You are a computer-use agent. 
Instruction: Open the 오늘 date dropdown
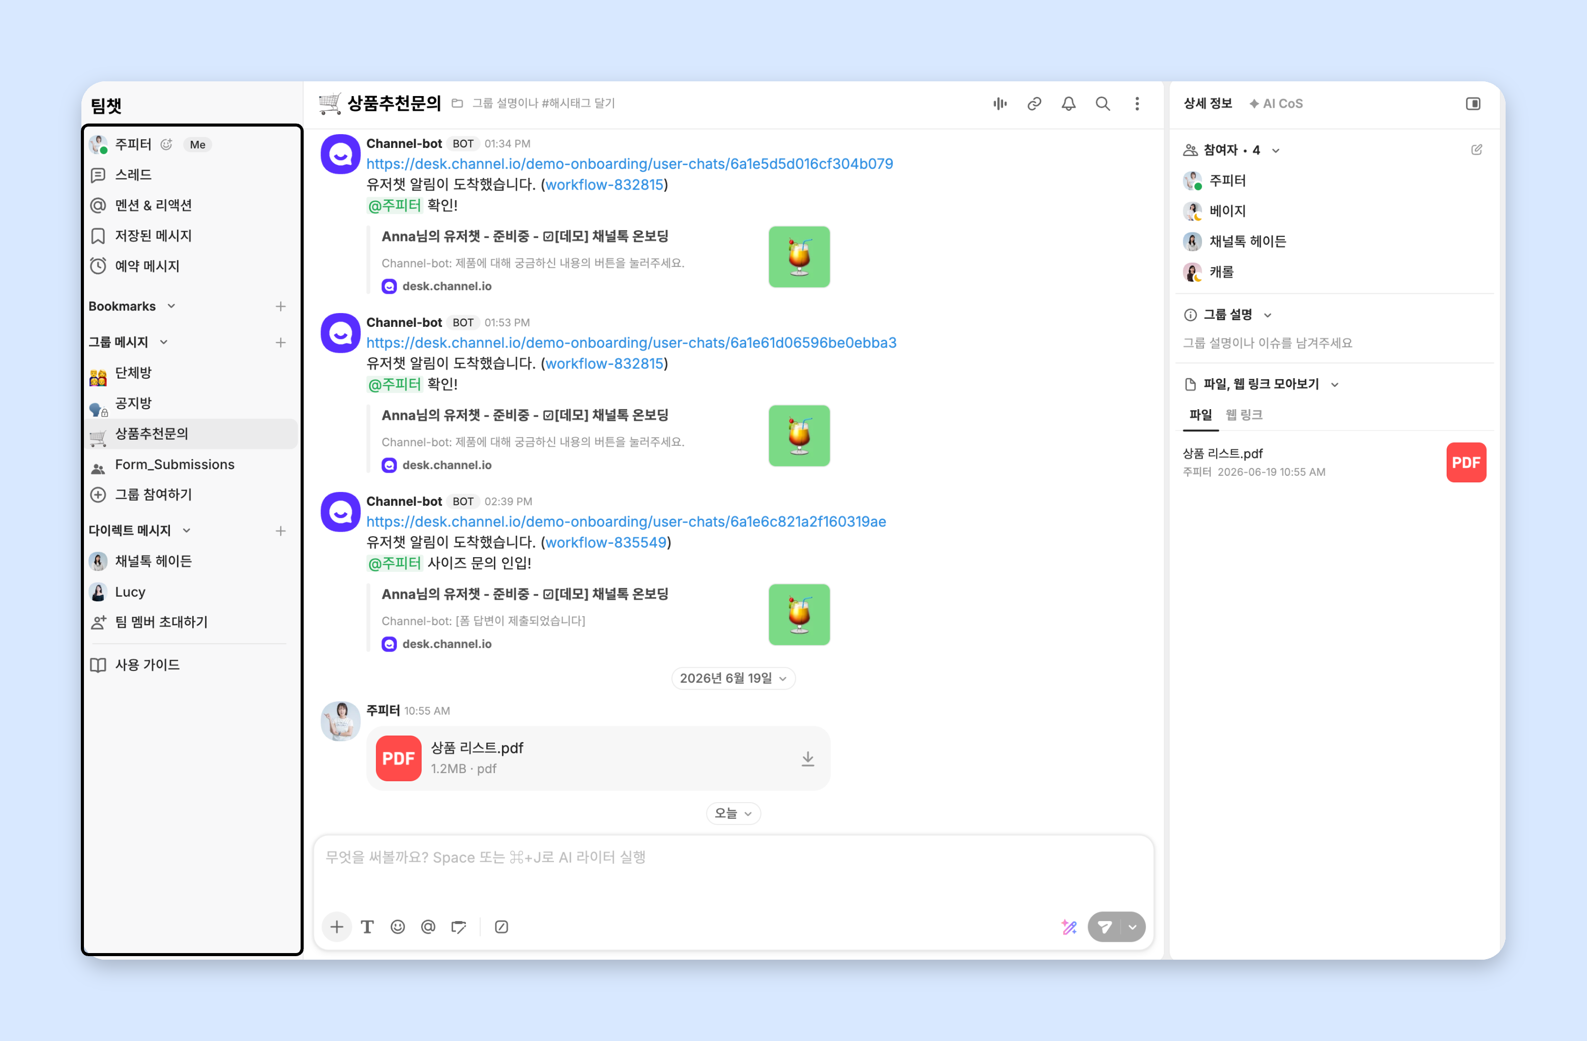coord(733,814)
